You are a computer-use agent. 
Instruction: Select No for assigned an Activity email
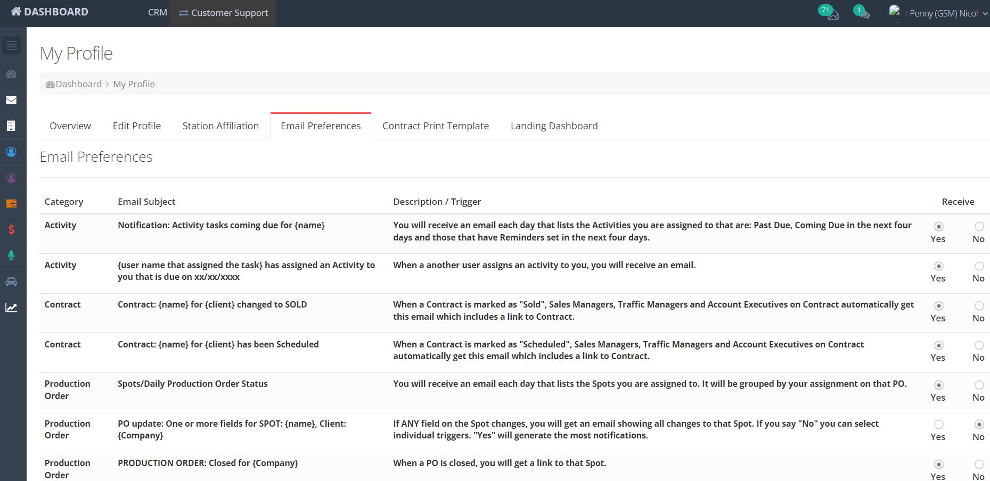(979, 266)
